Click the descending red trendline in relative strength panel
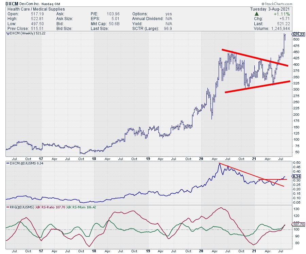Image resolution: width=306 pixels, height=254 pixels. 252,175
